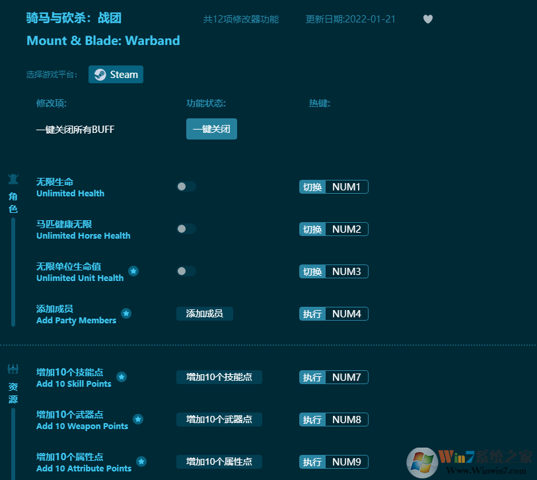Select the character helmet icon in sidebar
537x480 pixels.
pos(13,179)
